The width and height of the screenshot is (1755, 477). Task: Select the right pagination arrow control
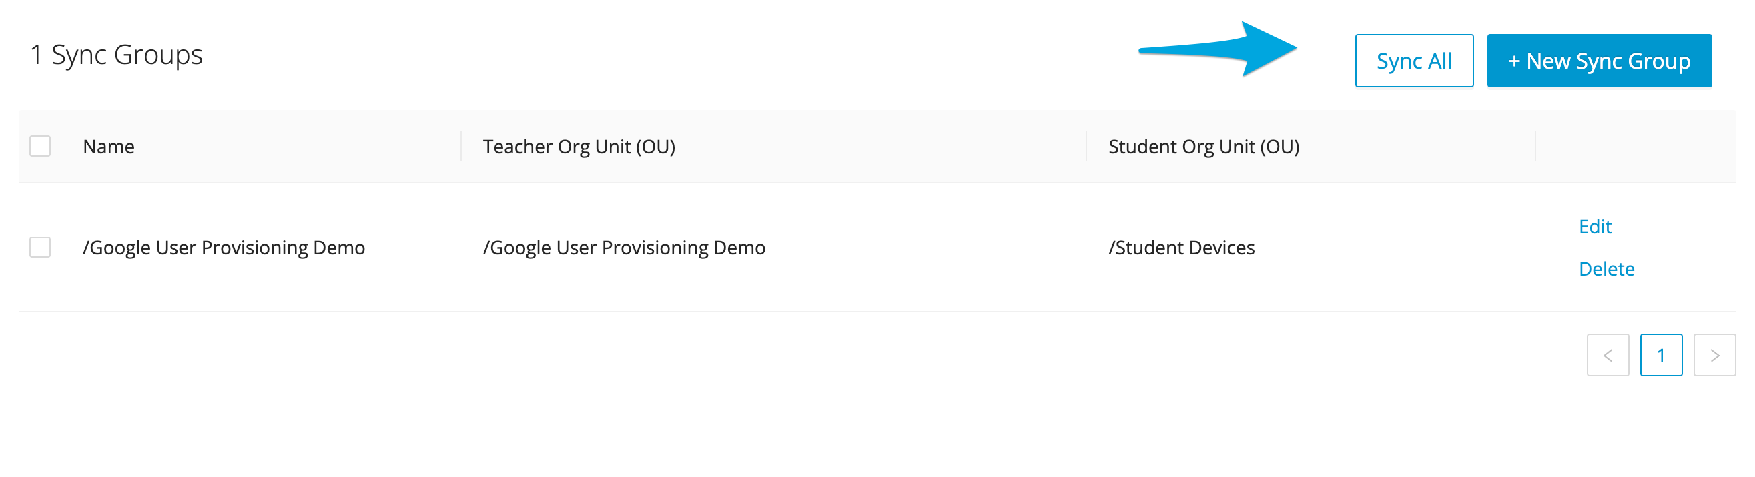click(x=1716, y=354)
